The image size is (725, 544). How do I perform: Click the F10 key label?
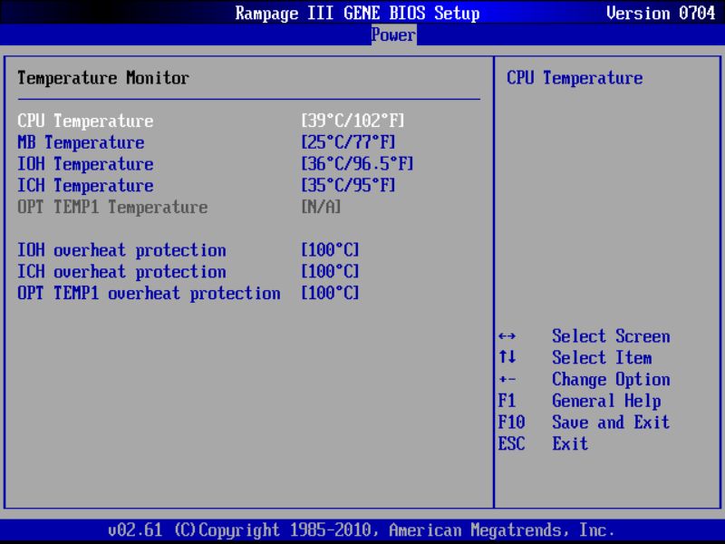[512, 423]
